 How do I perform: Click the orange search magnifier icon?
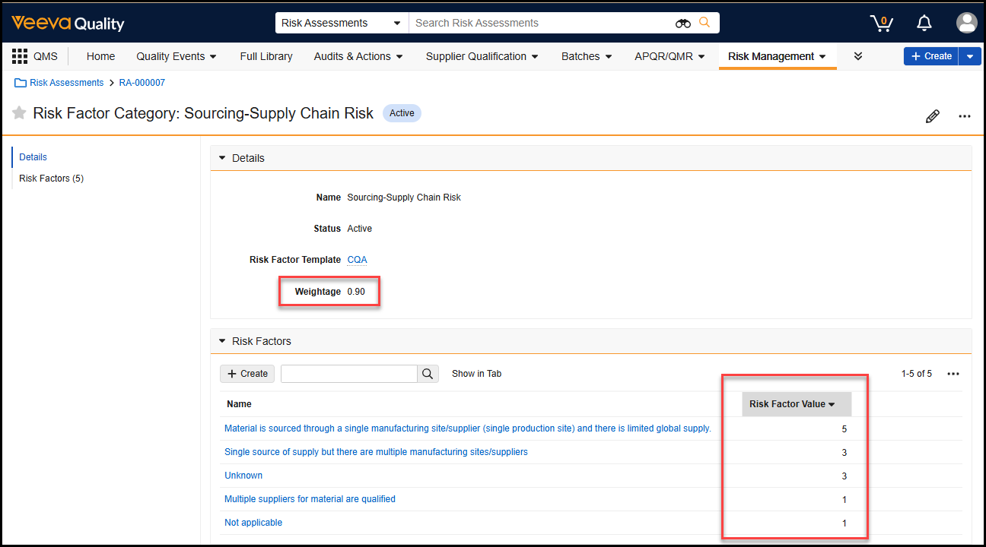coord(705,23)
